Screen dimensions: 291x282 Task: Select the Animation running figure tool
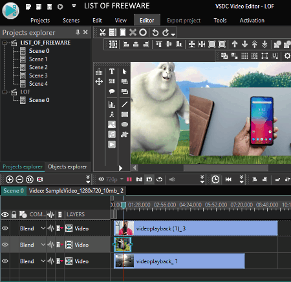pos(112,114)
